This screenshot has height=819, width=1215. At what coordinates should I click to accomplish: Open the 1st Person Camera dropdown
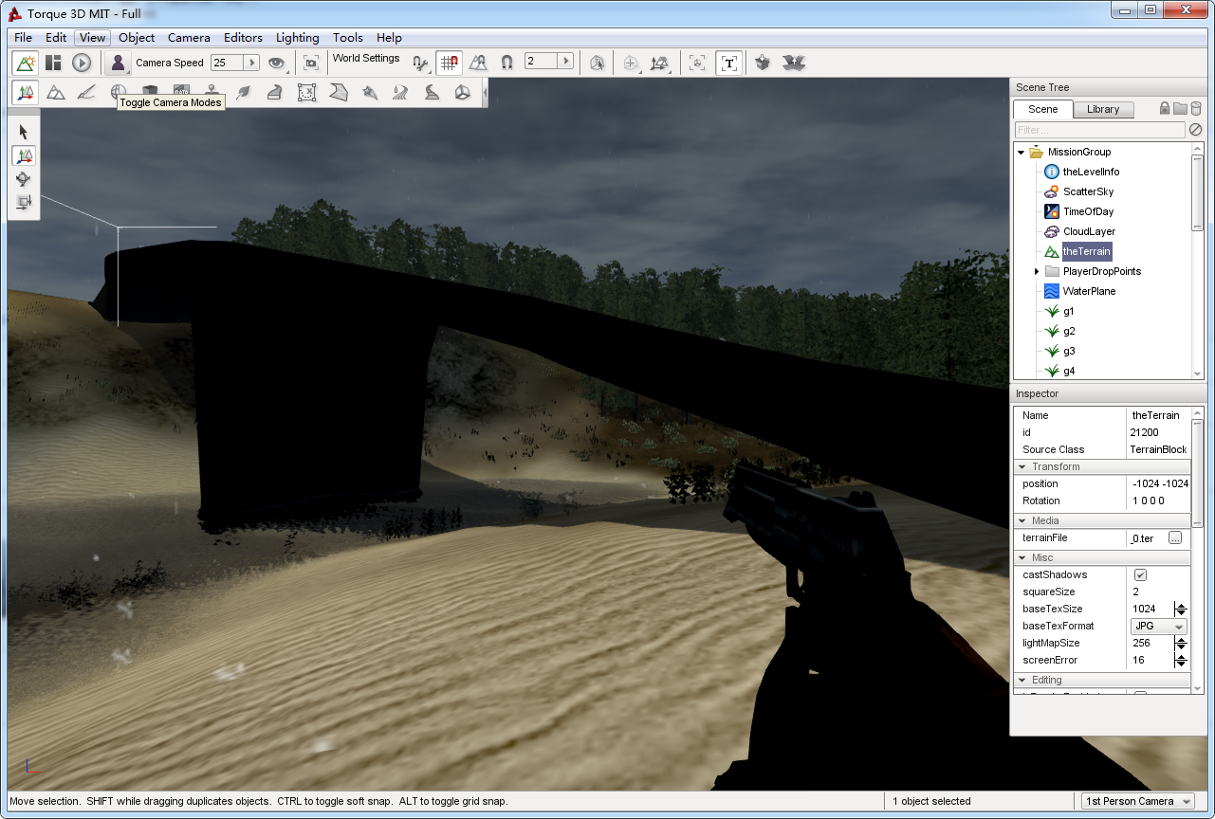point(1137,801)
